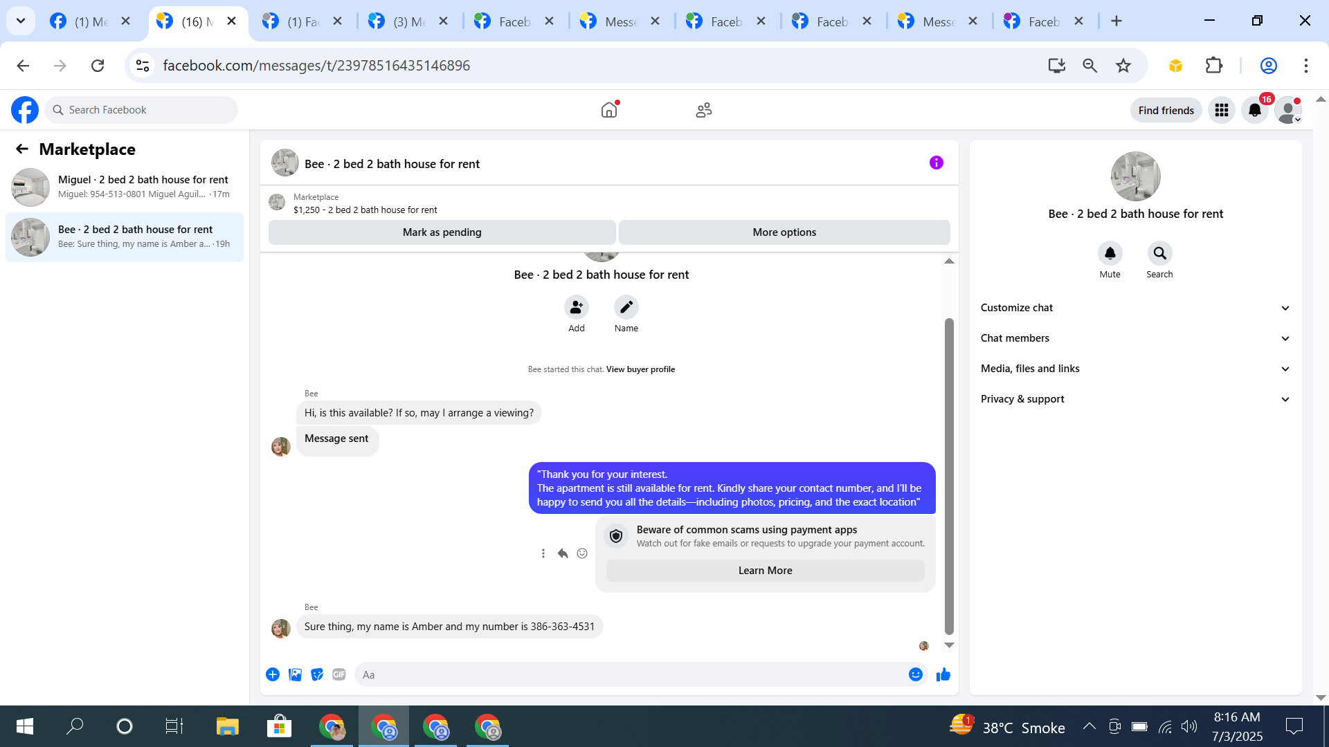This screenshot has width=1329, height=747.
Task: Click Search in conversation icon
Action: [1159, 254]
